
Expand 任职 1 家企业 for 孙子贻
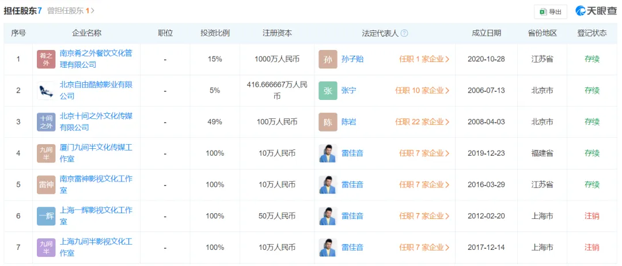click(x=424, y=59)
